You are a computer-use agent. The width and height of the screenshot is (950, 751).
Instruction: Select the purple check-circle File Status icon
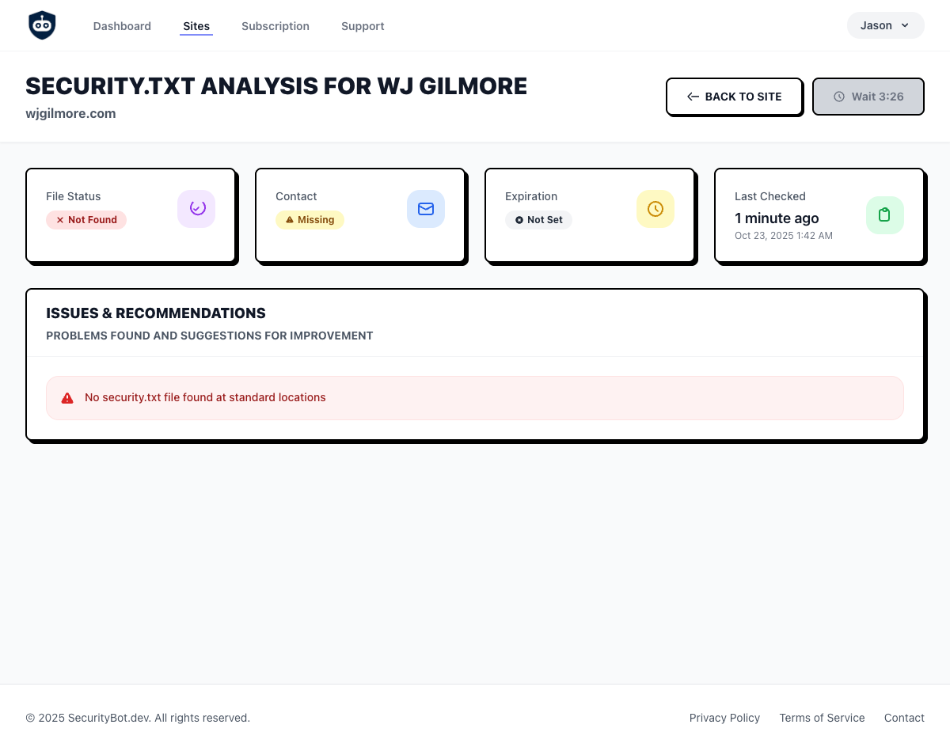tap(196, 209)
